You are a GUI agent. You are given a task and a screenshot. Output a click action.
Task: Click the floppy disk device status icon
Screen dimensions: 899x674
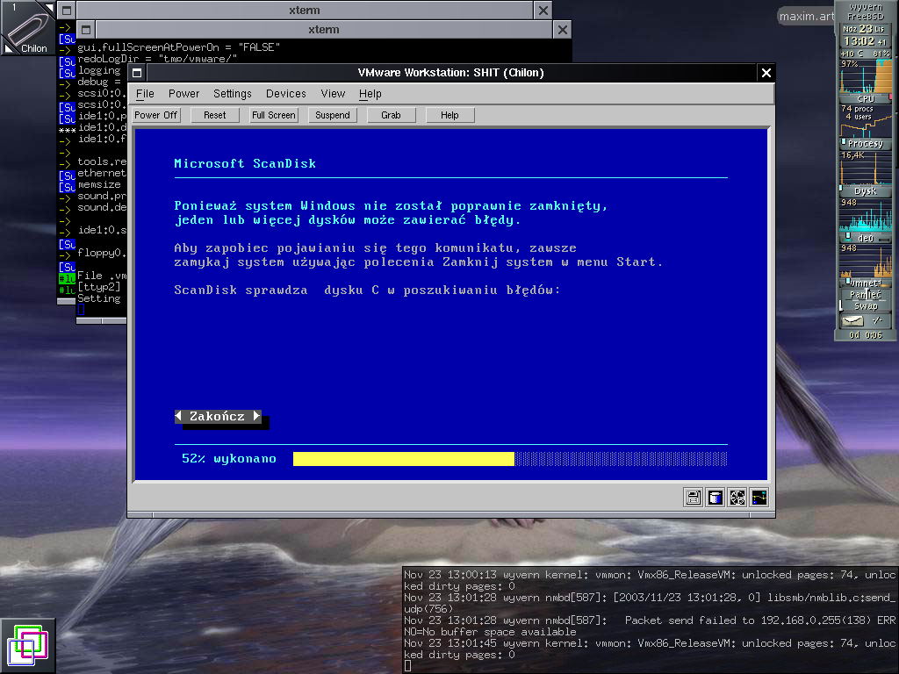point(694,498)
